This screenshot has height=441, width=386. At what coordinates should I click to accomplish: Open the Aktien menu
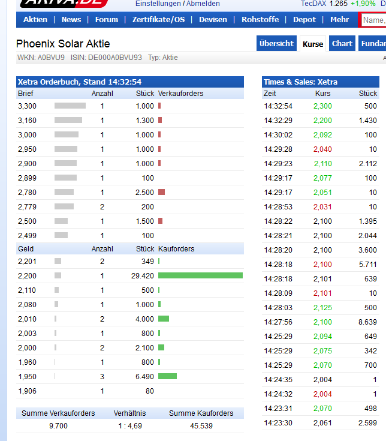tap(35, 20)
